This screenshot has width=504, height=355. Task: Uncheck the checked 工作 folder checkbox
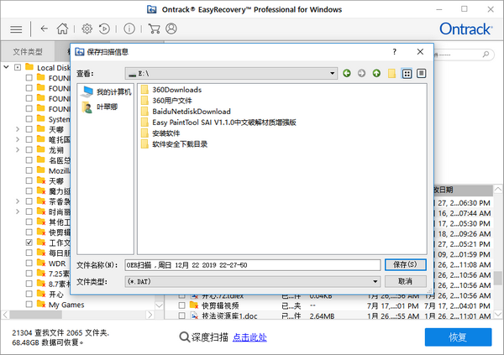click(29, 243)
